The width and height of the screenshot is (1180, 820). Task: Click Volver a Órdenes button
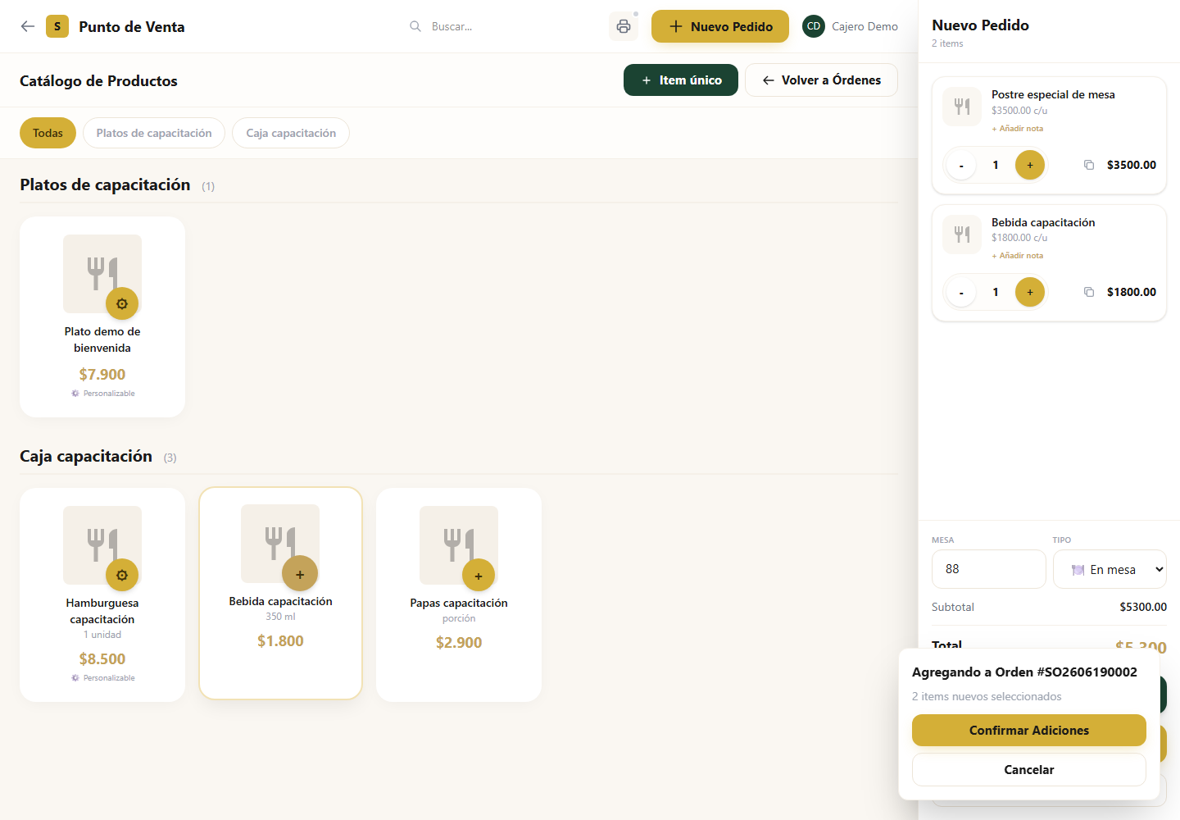(x=821, y=80)
